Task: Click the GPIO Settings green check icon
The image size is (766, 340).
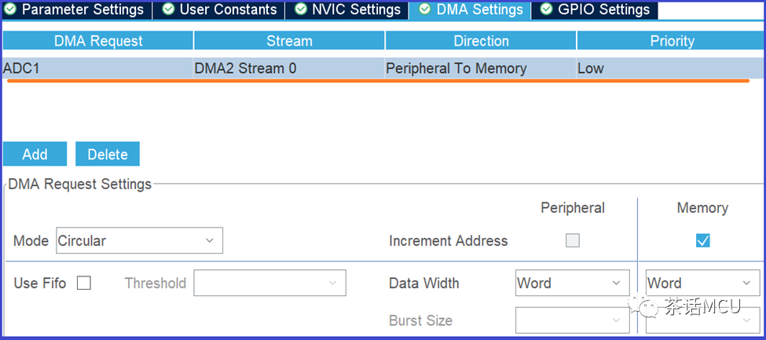Action: [x=547, y=9]
